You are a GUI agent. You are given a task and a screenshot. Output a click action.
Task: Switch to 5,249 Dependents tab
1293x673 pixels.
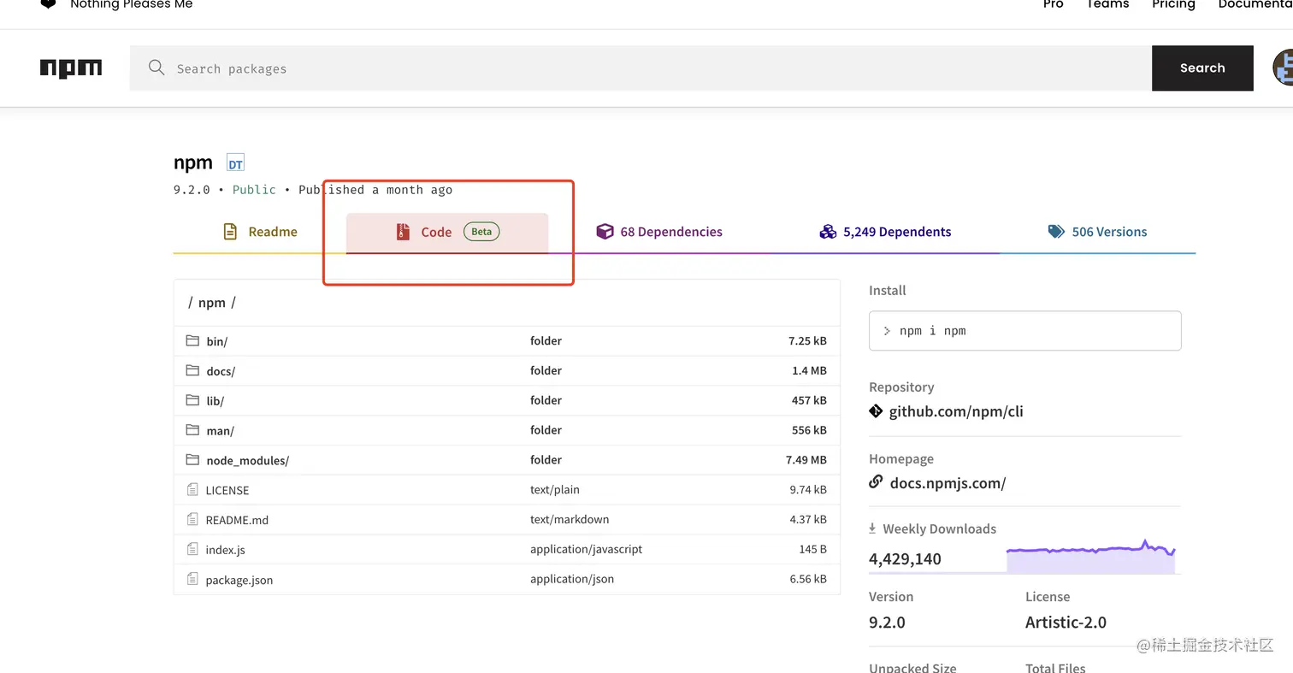pos(885,232)
